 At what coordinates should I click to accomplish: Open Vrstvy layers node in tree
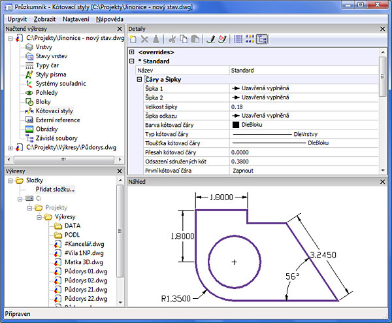click(44, 47)
